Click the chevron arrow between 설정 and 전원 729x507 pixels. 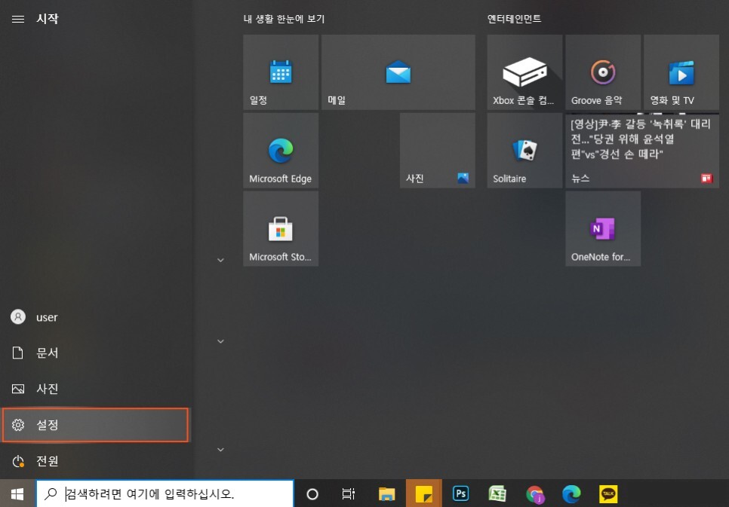pyautogui.click(x=221, y=450)
